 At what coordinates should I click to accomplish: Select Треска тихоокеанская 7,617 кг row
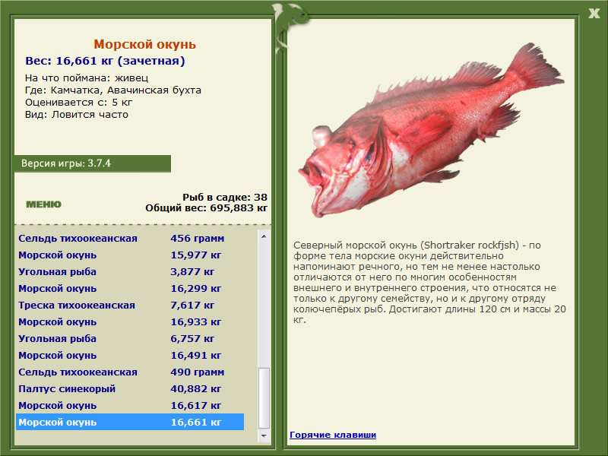(x=130, y=305)
